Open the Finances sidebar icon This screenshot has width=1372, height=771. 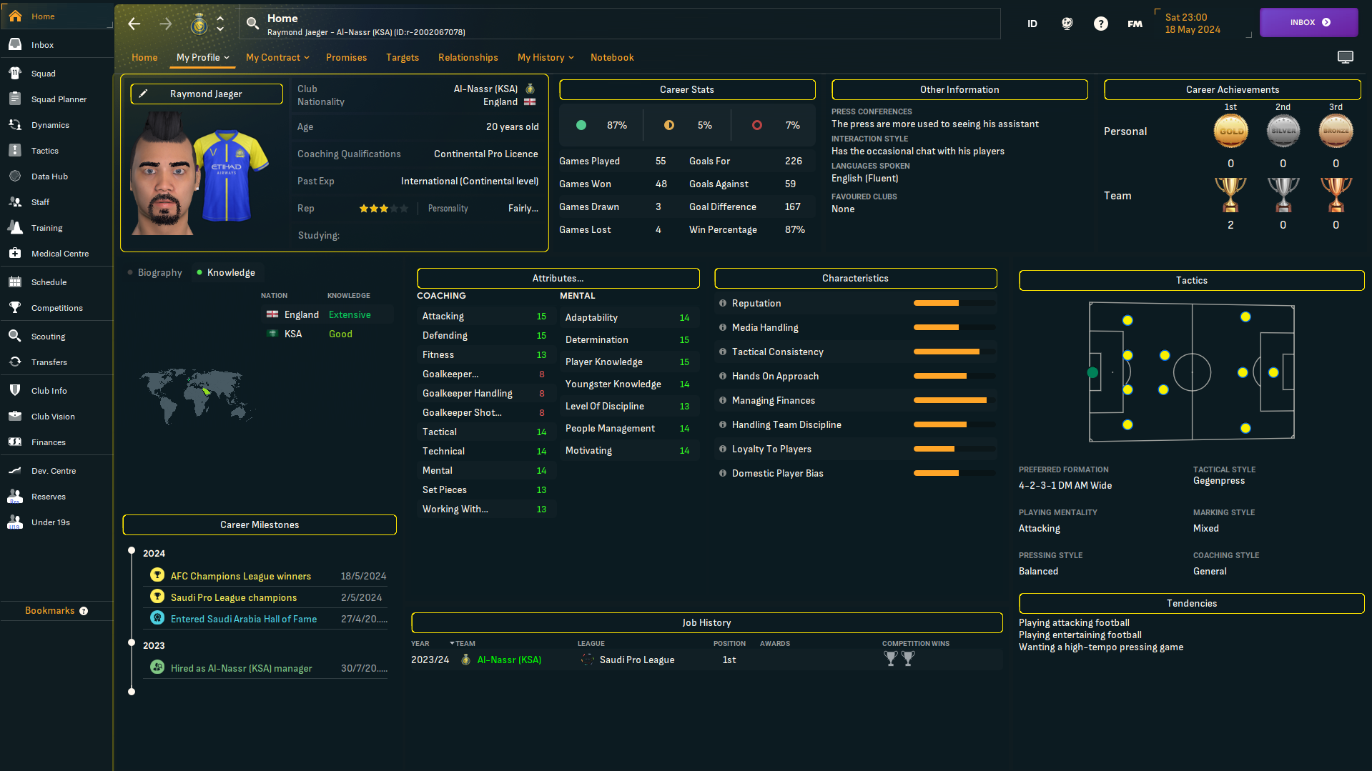tap(15, 442)
